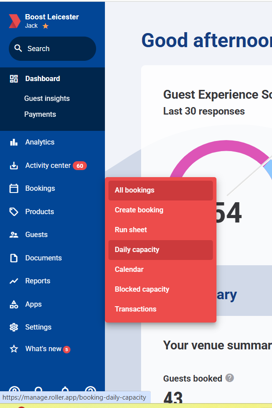The height and width of the screenshot is (408, 272).
Task: Click the red 60 badge on Activity center
Action: [x=80, y=166]
